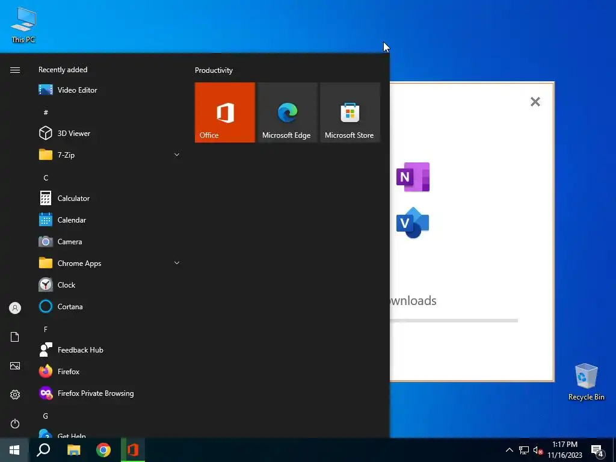
Task: Click the muted volume tray icon
Action: point(538,450)
